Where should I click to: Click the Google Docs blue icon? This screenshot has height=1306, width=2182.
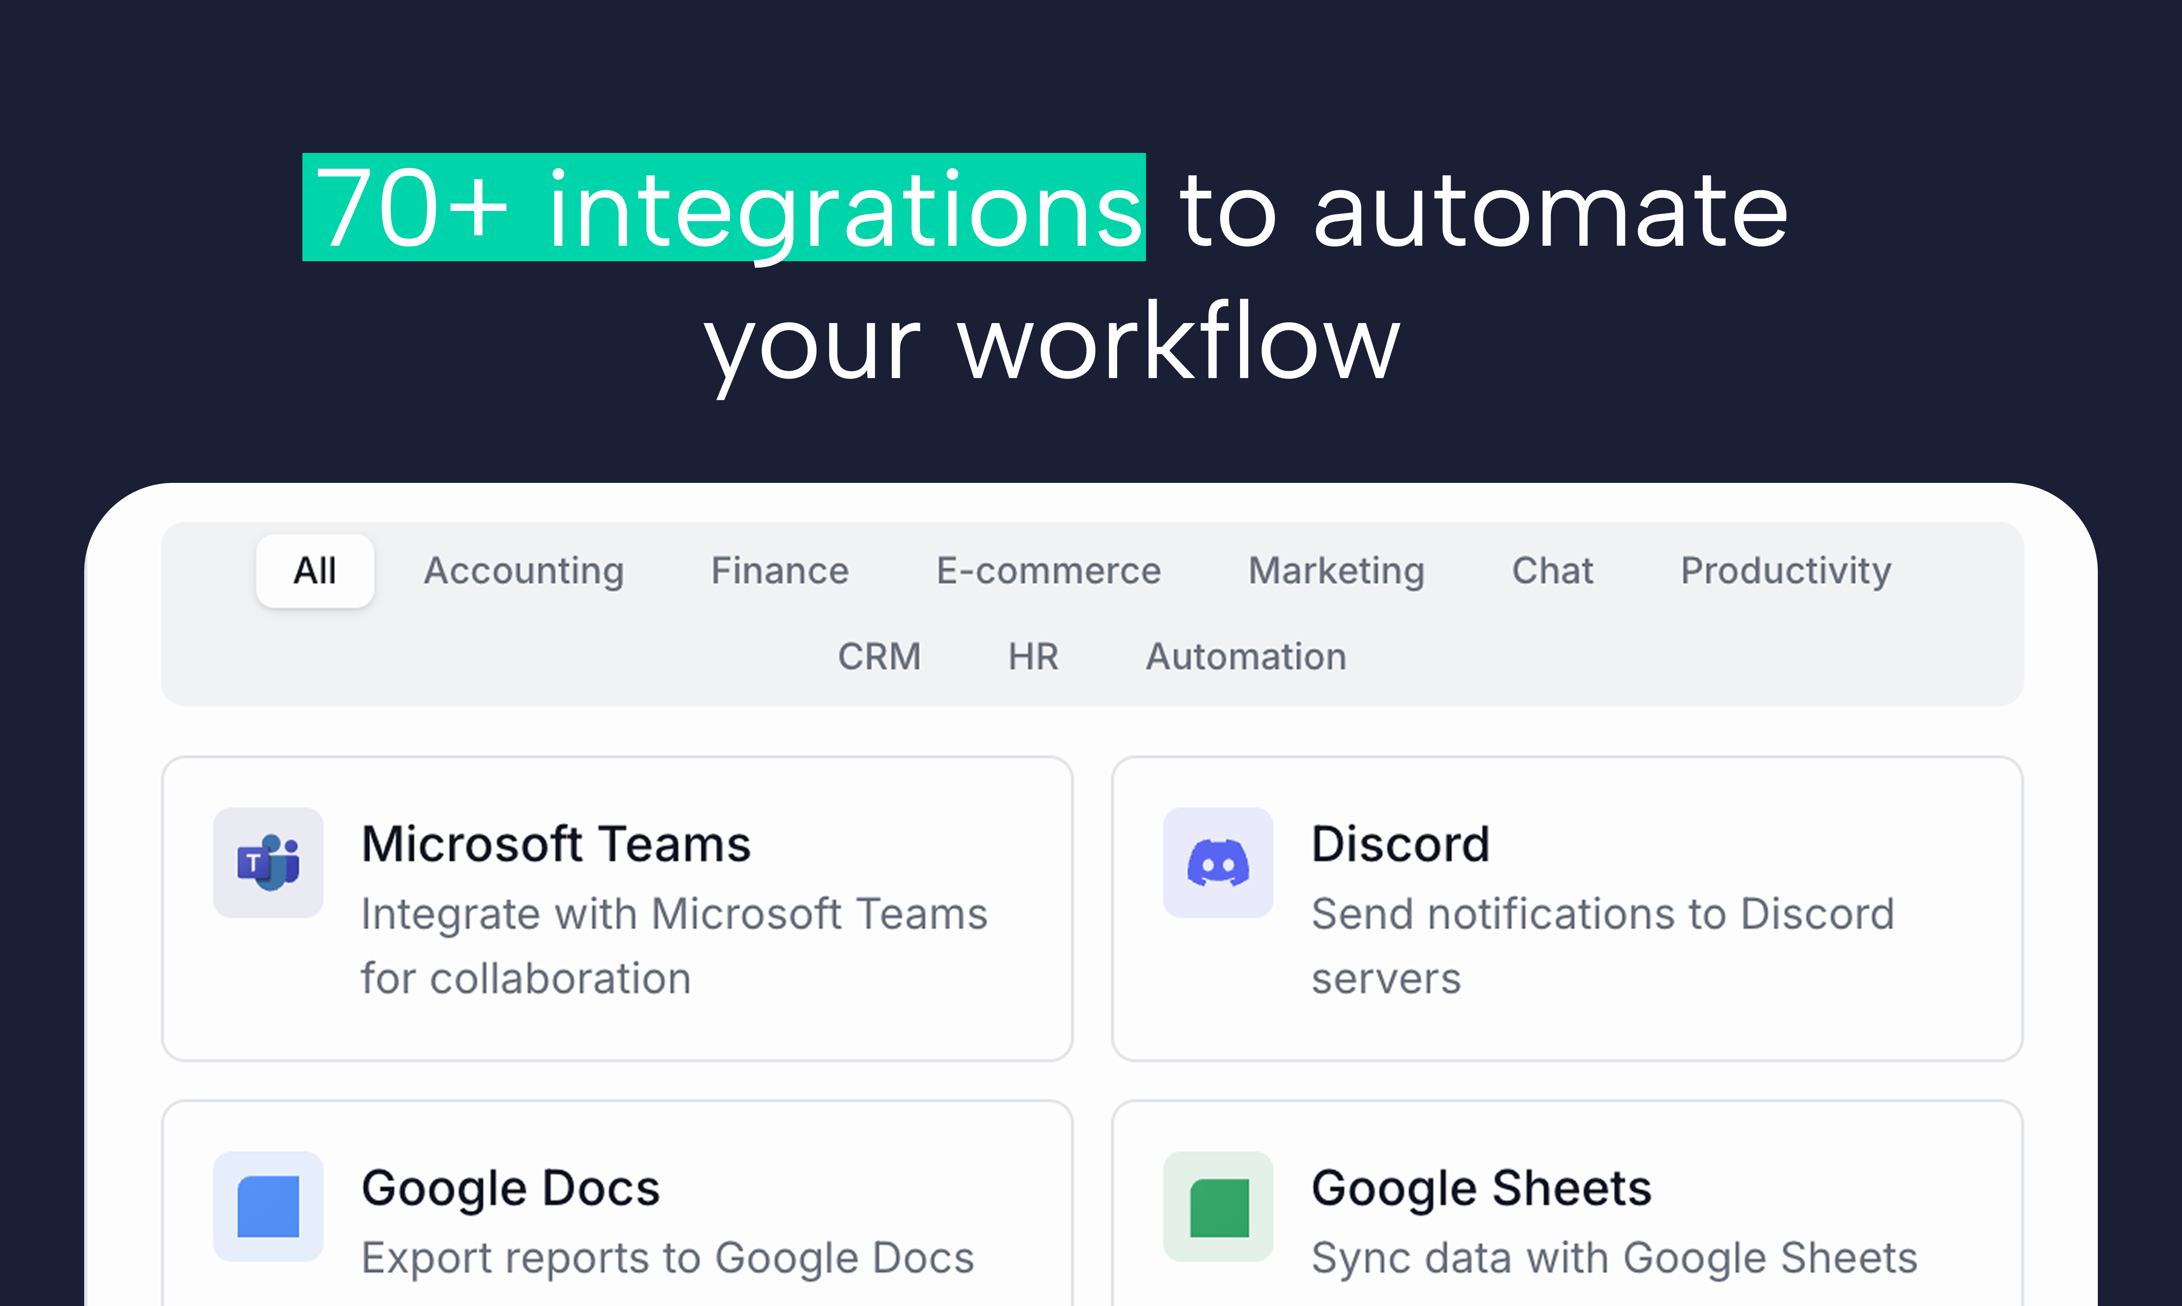tap(268, 1207)
